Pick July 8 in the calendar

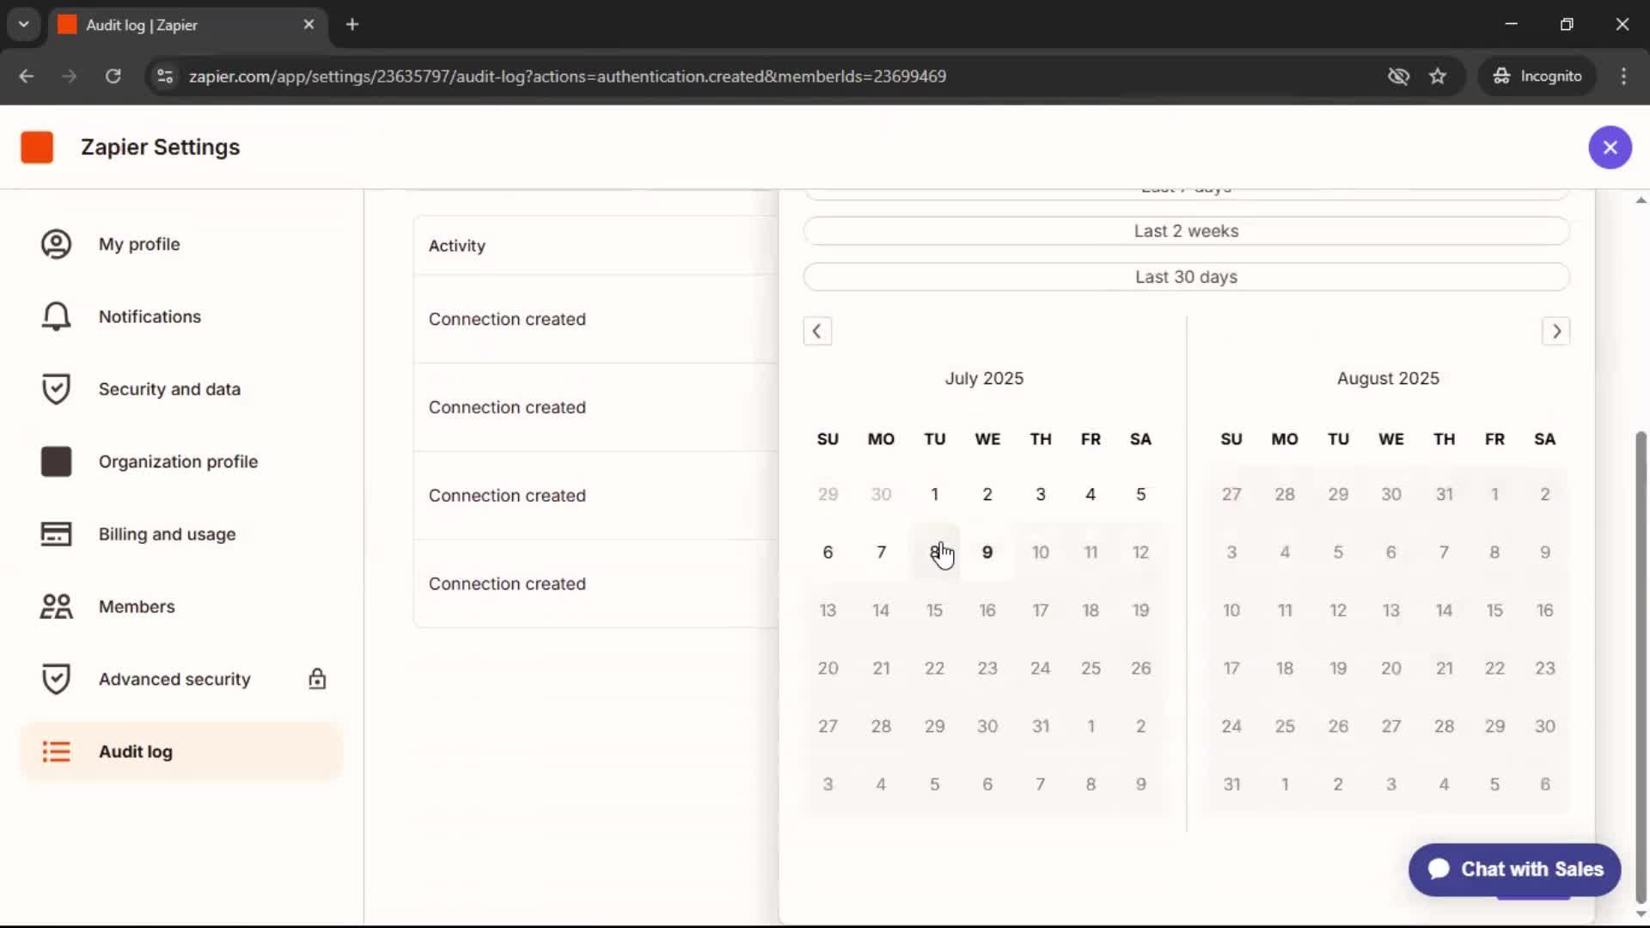coord(934,552)
